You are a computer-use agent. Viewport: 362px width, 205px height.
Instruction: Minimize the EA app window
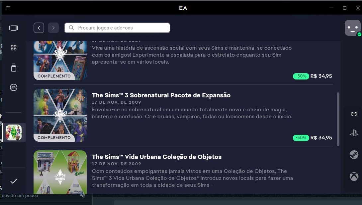[x=331, y=8]
